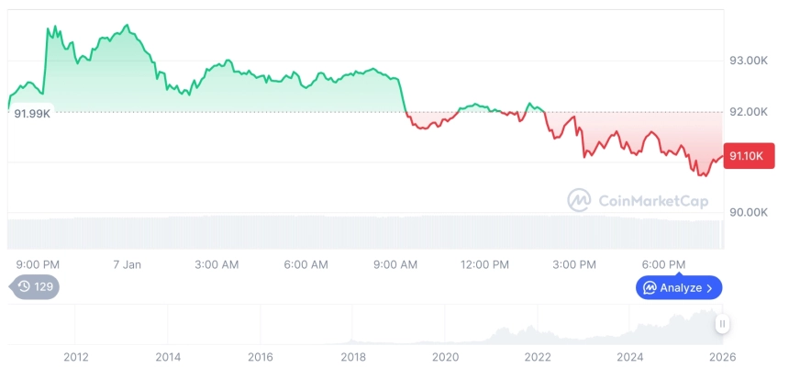Click the Analyze button label
This screenshot has width=789, height=368.
click(681, 288)
